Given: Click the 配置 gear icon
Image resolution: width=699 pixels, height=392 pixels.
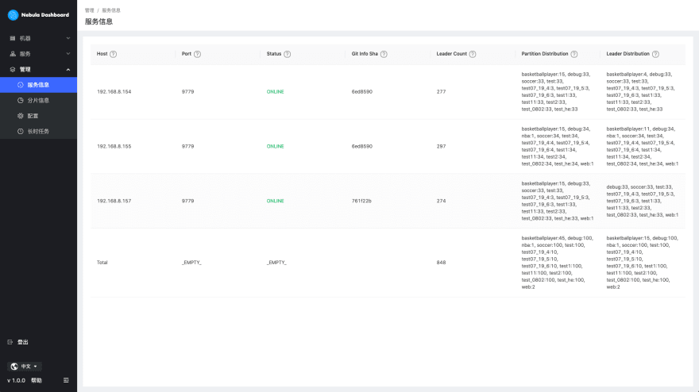Looking at the screenshot, I should click(21, 116).
